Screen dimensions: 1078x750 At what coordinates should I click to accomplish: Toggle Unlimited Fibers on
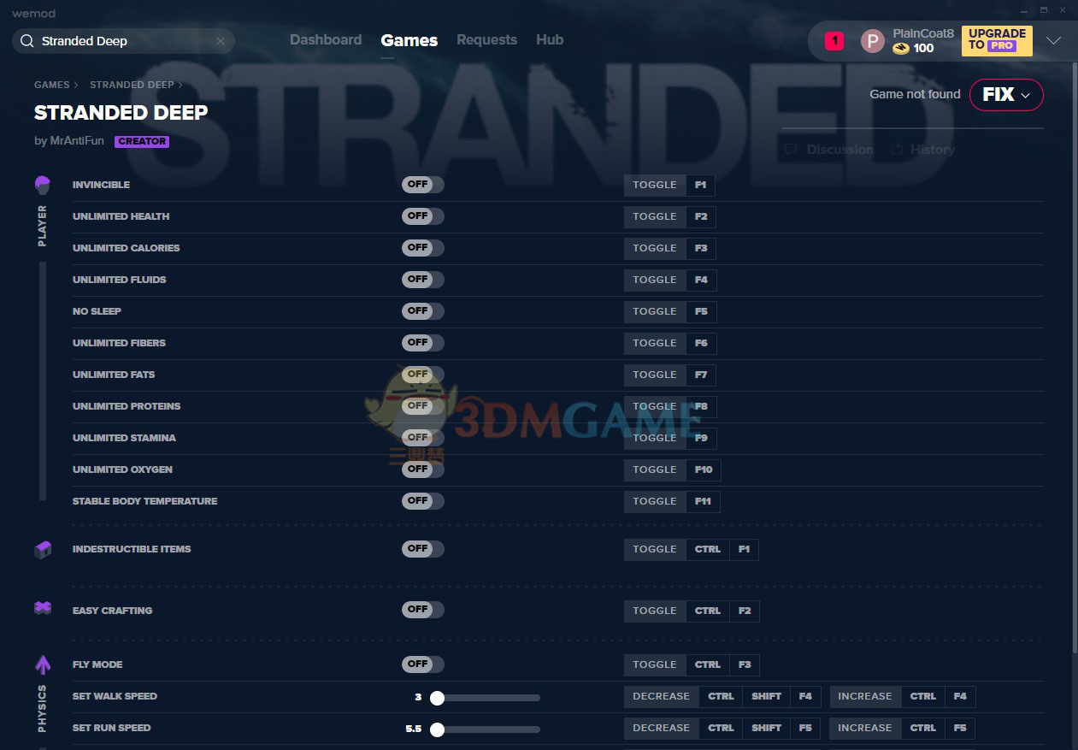pyautogui.click(x=423, y=343)
